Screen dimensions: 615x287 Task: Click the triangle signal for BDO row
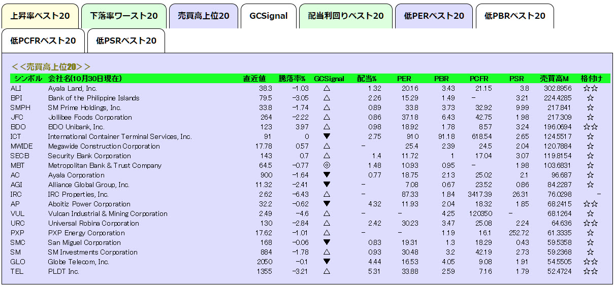point(327,127)
